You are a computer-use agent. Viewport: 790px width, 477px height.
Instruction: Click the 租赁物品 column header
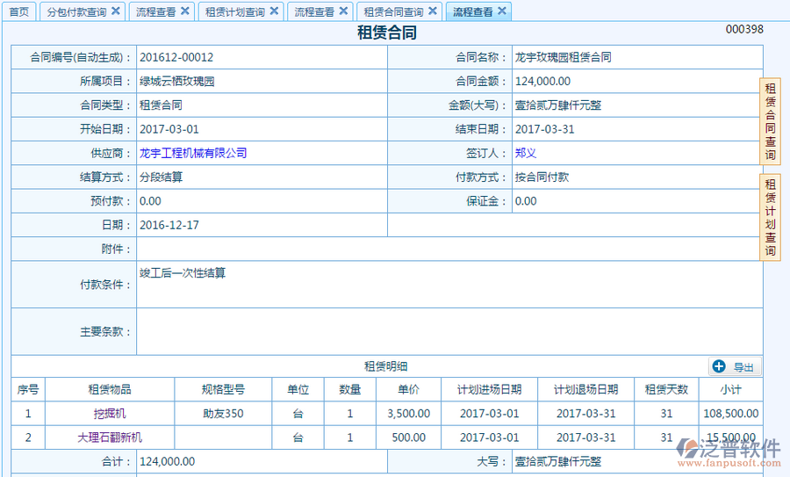[110, 389]
